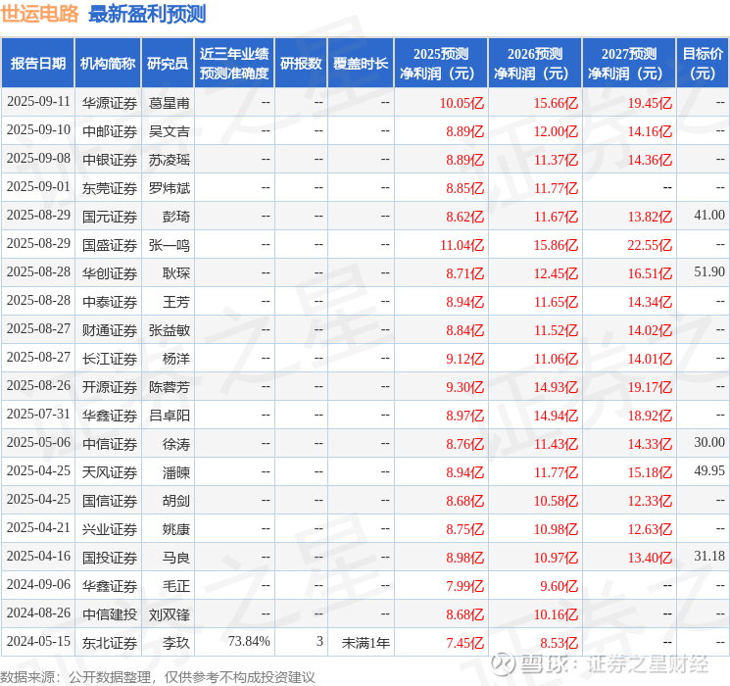Click the 数据来源 disclaimer footer text

point(158,676)
